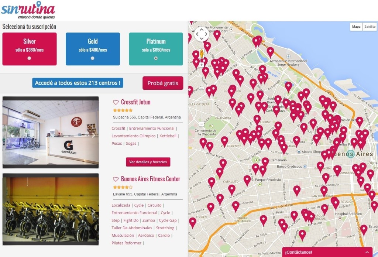Click Taller De Abdominales link

[132, 228]
